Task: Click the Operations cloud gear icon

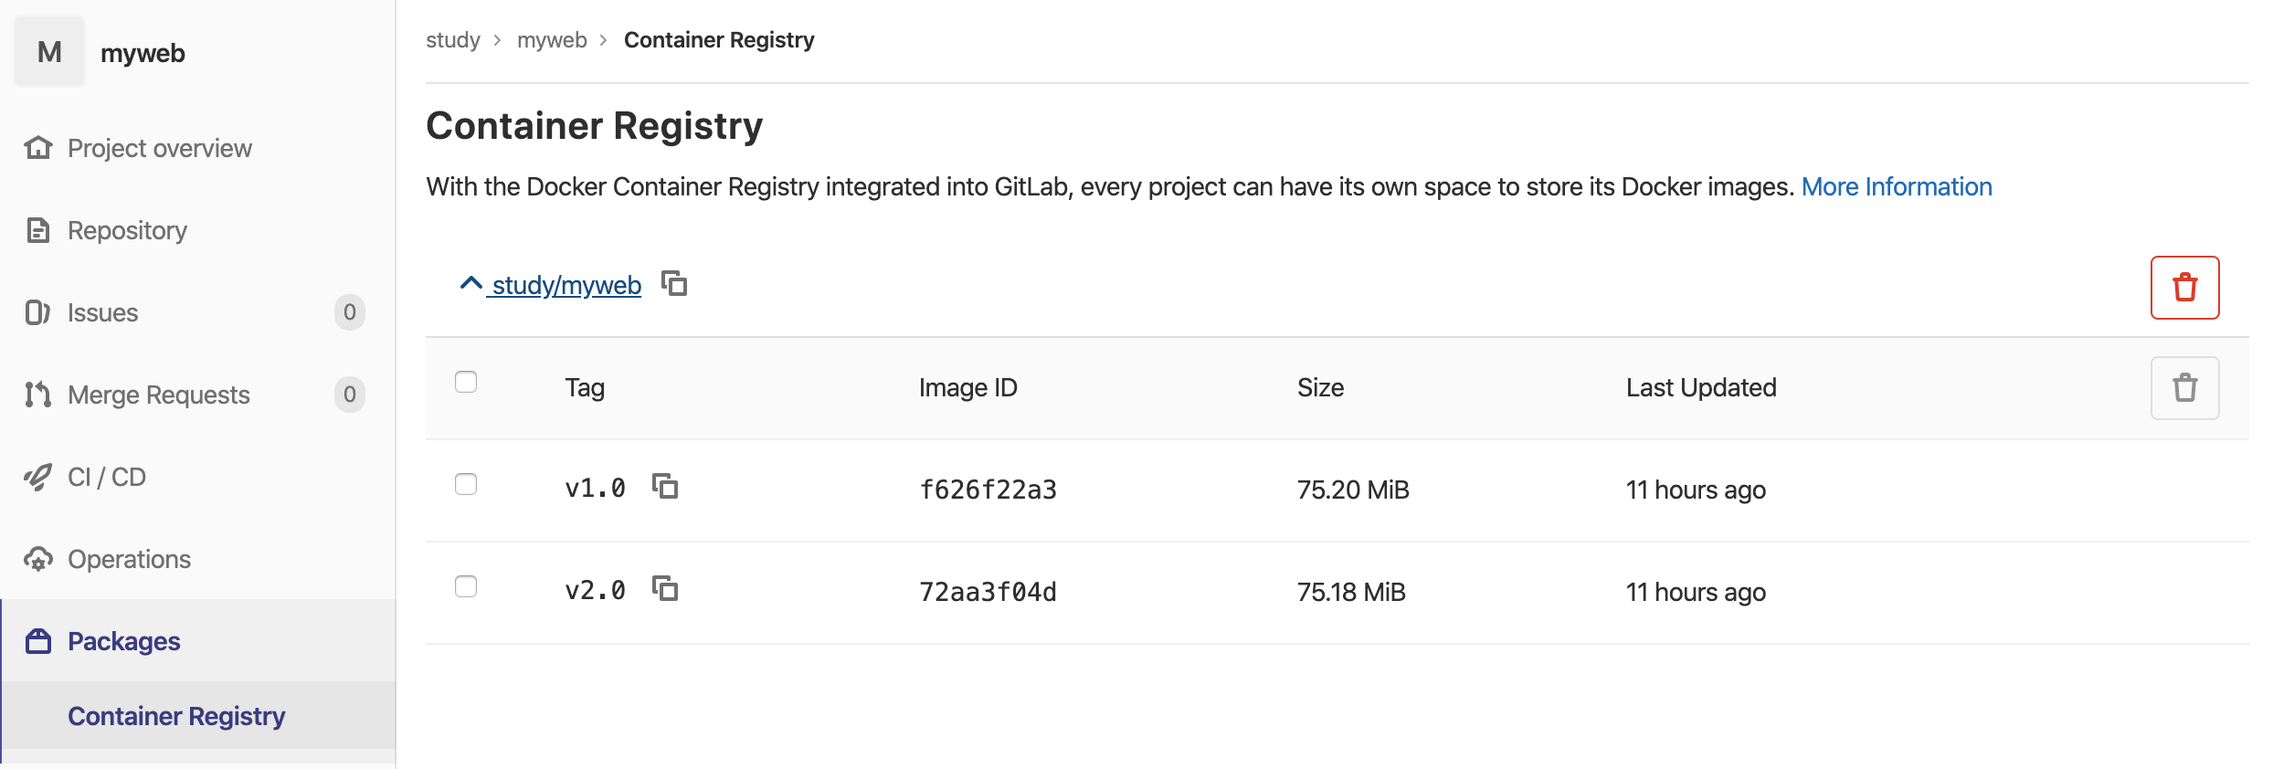Action: (38, 559)
